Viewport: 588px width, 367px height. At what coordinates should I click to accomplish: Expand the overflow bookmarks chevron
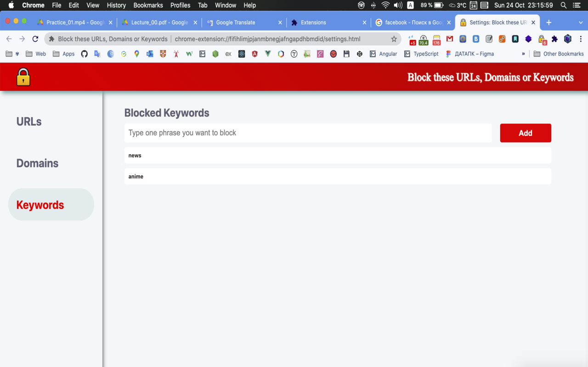pyautogui.click(x=523, y=54)
